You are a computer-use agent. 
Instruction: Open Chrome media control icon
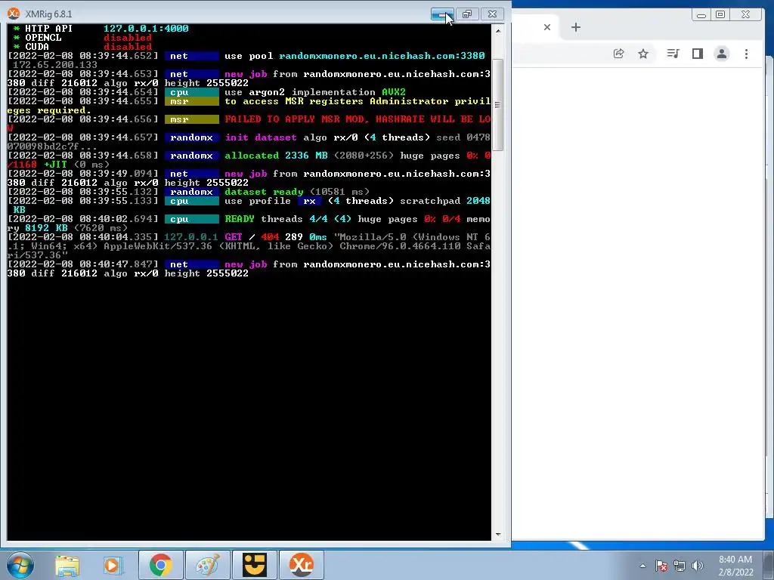pyautogui.click(x=673, y=54)
